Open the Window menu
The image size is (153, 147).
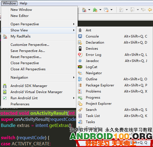click(x=9, y=3)
